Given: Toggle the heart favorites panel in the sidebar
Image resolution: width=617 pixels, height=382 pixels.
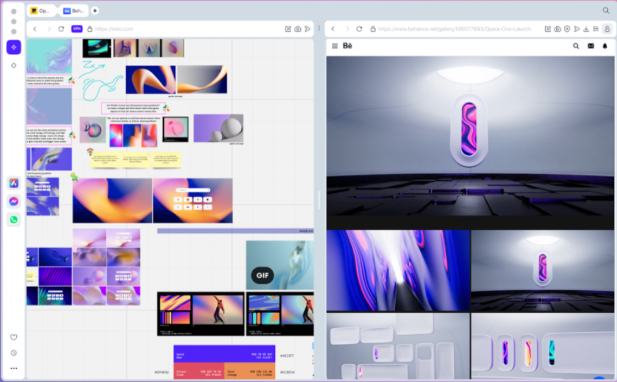Looking at the screenshot, I should click(x=13, y=337).
